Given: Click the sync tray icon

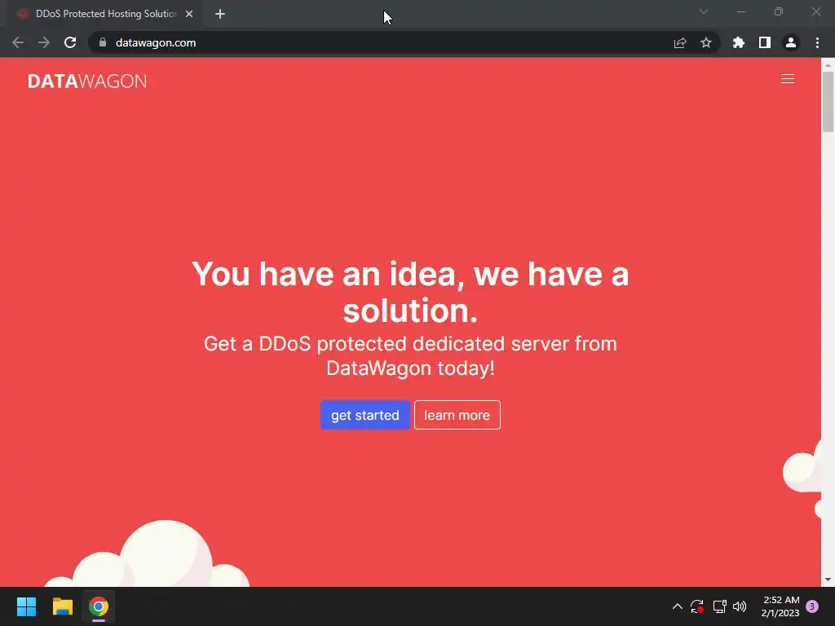Looking at the screenshot, I should [697, 606].
